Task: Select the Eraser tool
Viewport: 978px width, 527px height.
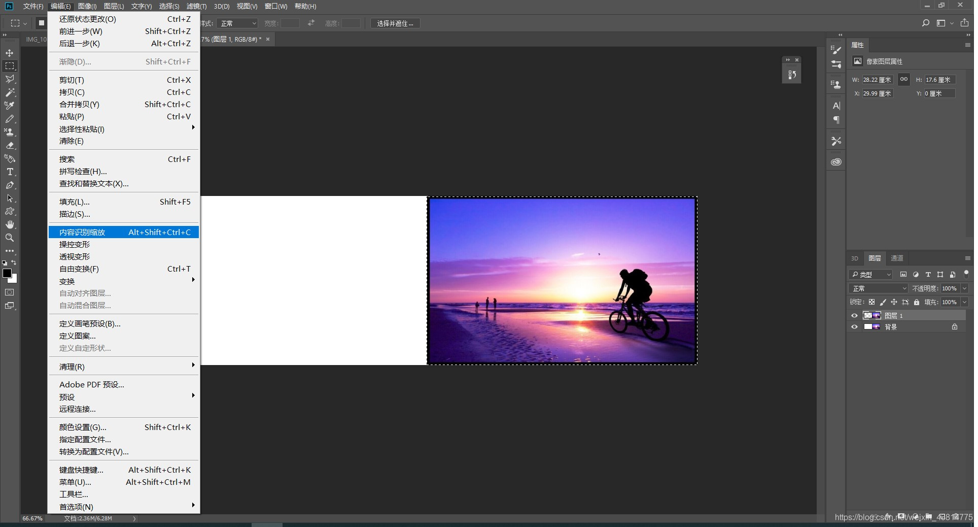Action: pyautogui.click(x=10, y=145)
